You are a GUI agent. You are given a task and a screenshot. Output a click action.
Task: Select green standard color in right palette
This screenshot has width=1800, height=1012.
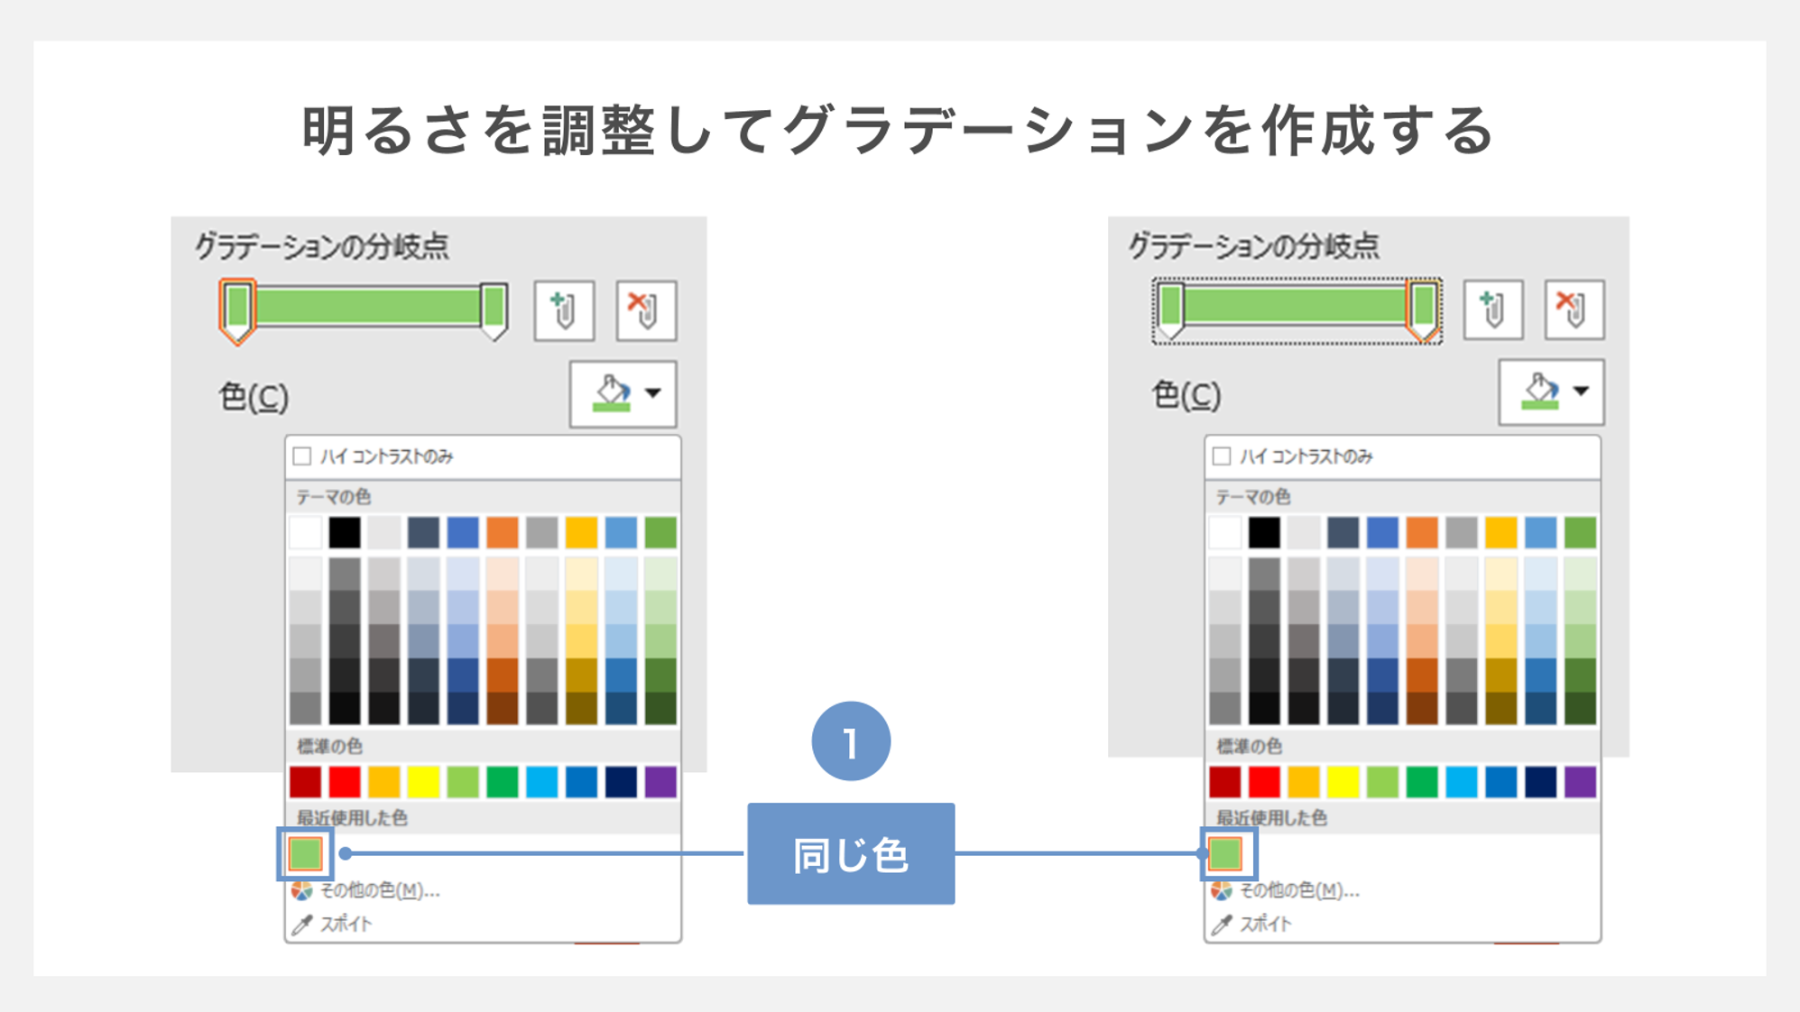pos(1422,782)
